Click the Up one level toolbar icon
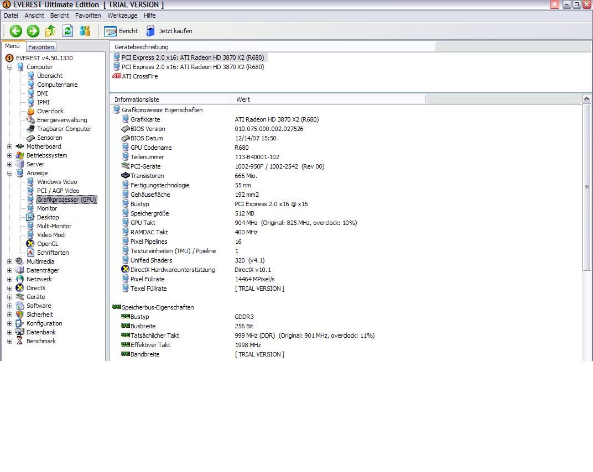Image resolution: width=593 pixels, height=472 pixels. click(x=50, y=31)
